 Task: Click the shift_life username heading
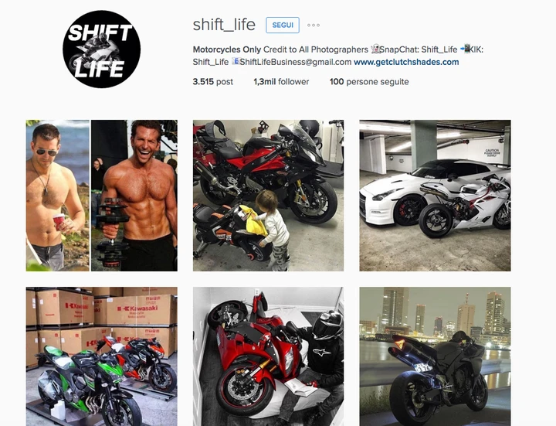[224, 25]
